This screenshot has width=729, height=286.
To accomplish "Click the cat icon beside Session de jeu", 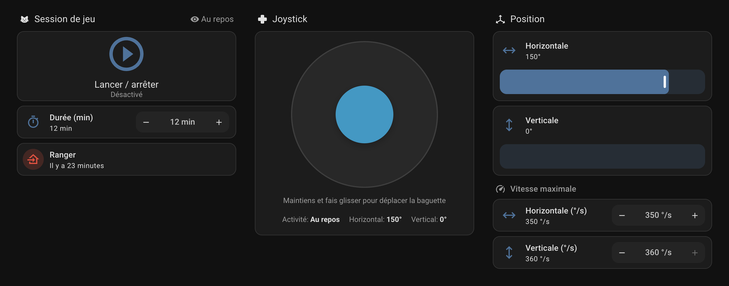I will coord(25,19).
